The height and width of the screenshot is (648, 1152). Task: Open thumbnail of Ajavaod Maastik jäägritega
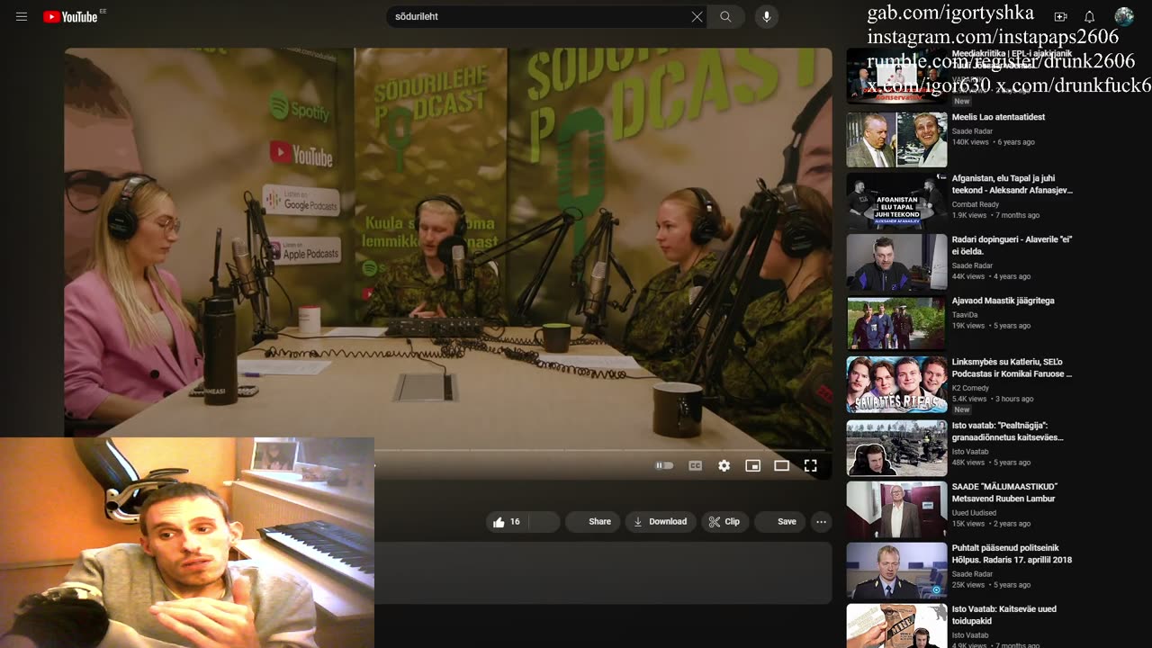[896, 323]
